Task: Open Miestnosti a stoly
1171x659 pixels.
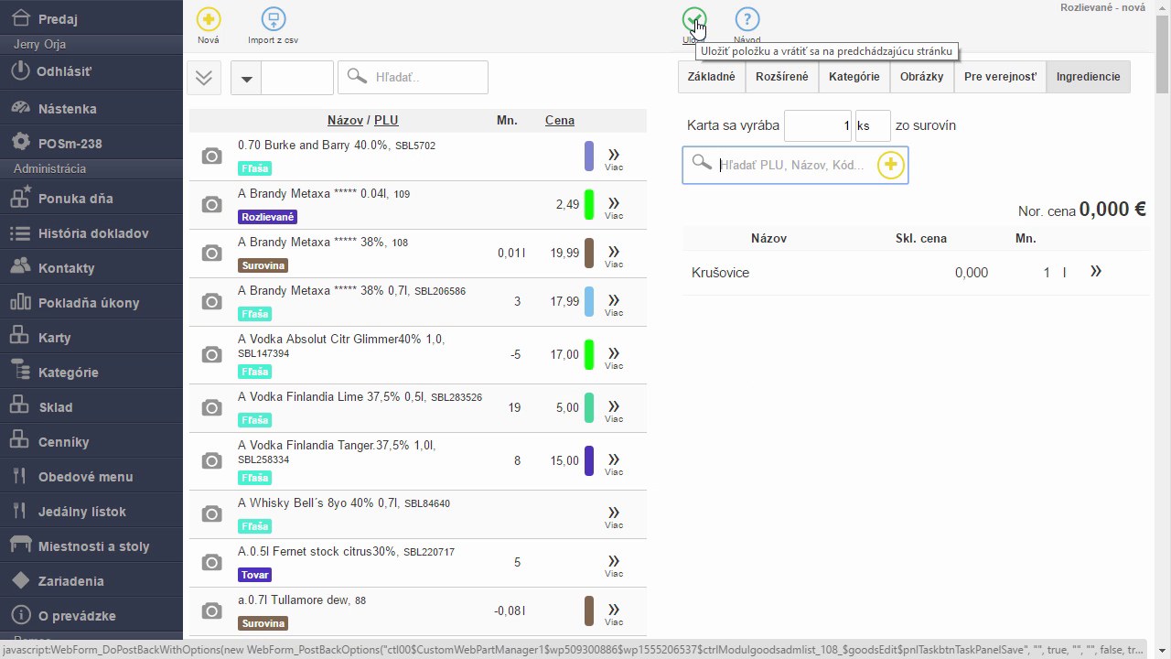Action: (91, 546)
